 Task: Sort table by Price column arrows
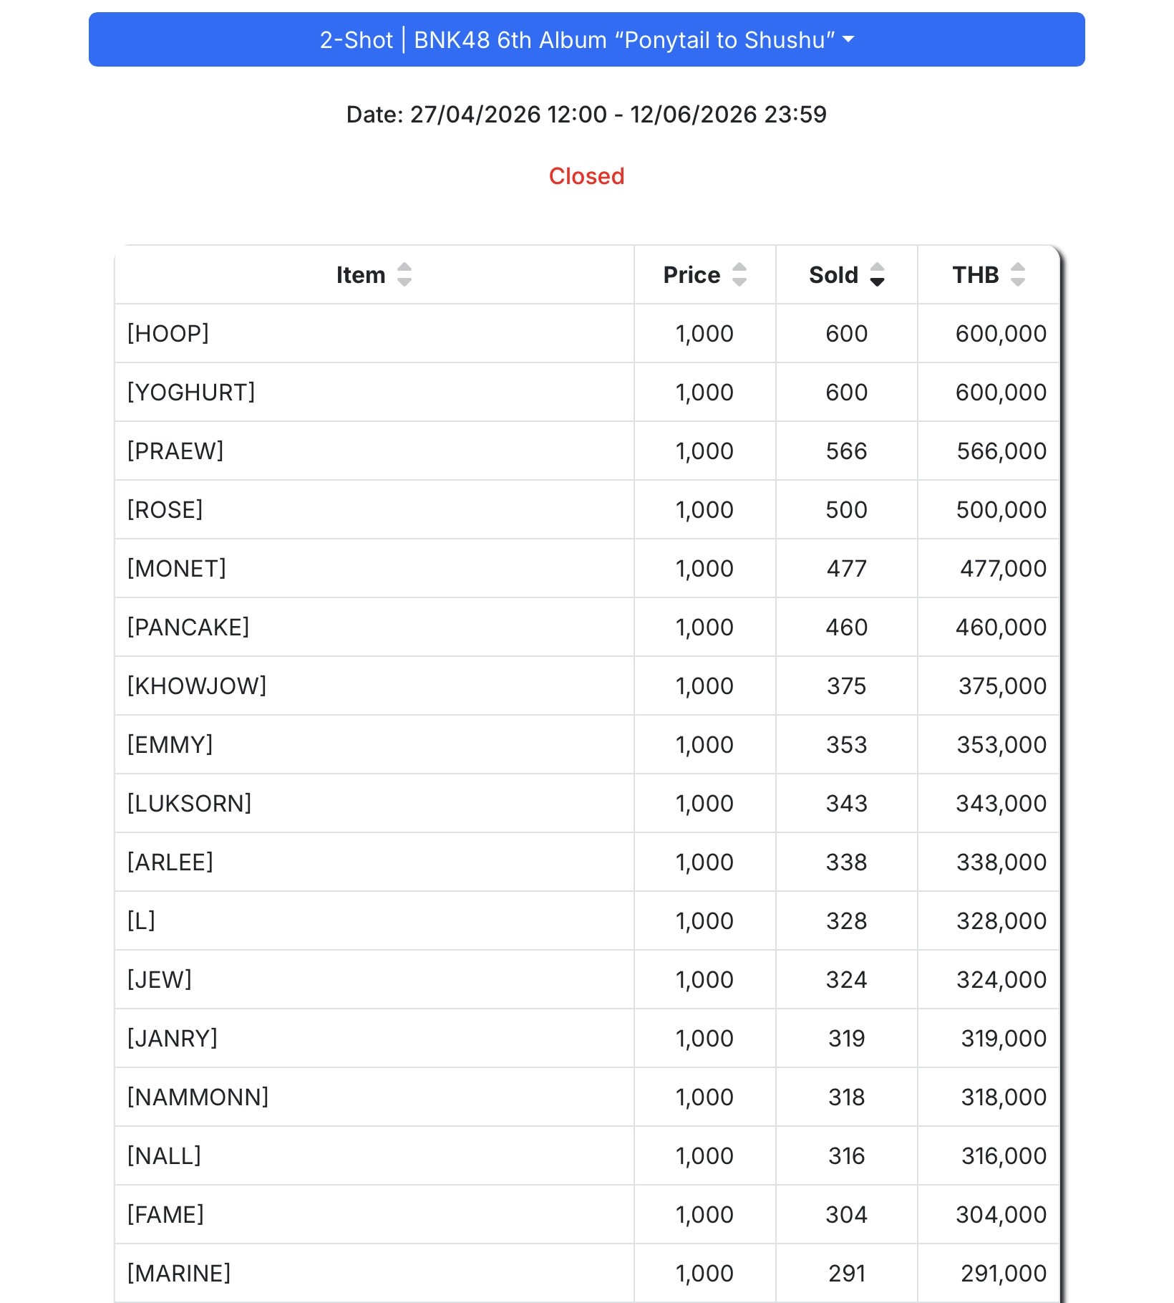[739, 274]
